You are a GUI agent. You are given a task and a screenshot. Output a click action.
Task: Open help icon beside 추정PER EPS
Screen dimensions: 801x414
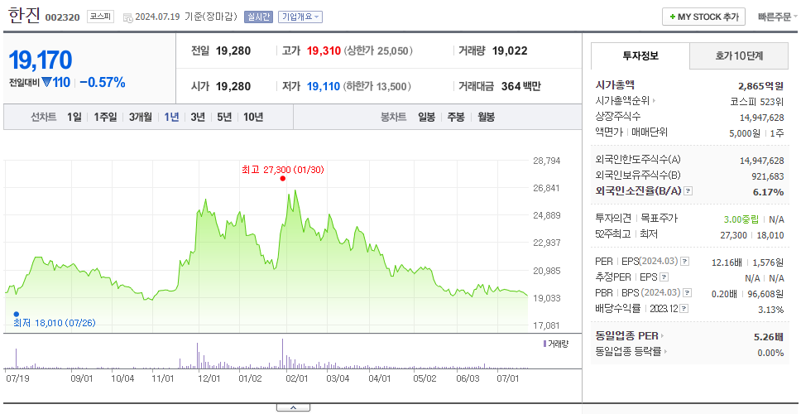pos(664,277)
